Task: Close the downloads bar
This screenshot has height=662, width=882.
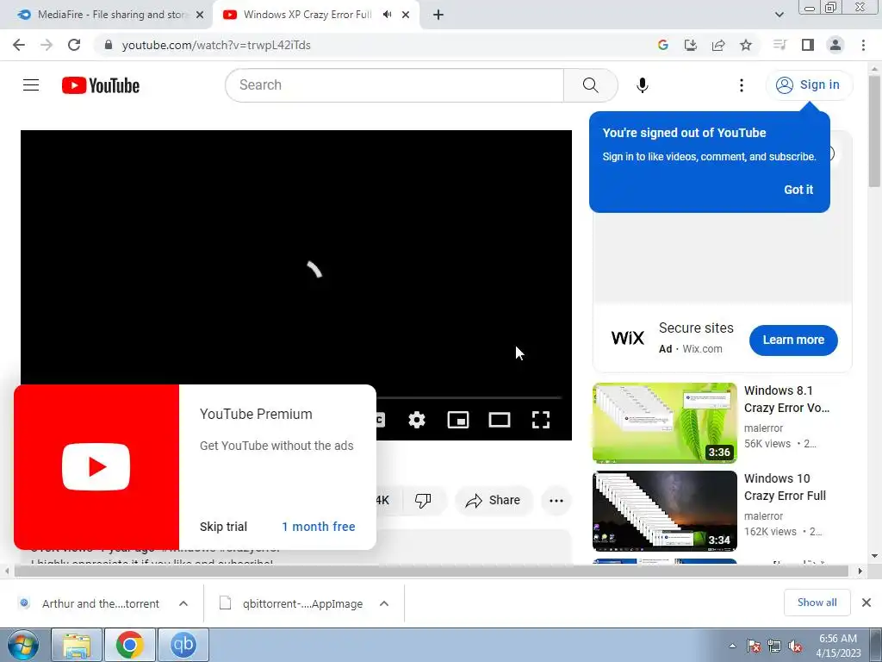Action: [866, 603]
